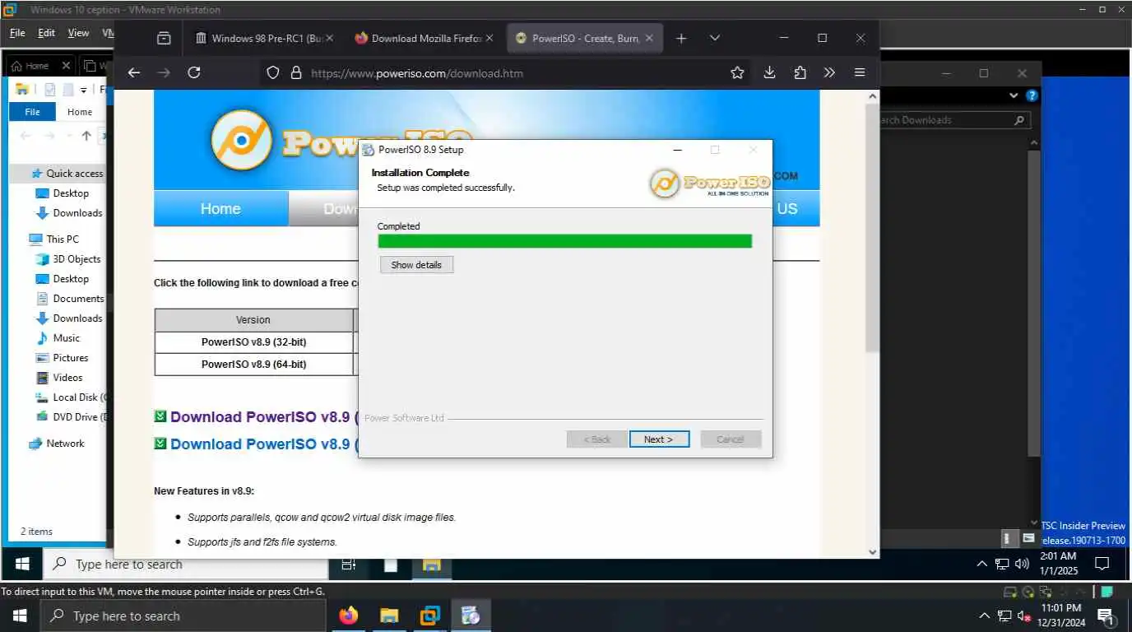Click File Explorer up arrow button
1132x632 pixels.
(86, 136)
